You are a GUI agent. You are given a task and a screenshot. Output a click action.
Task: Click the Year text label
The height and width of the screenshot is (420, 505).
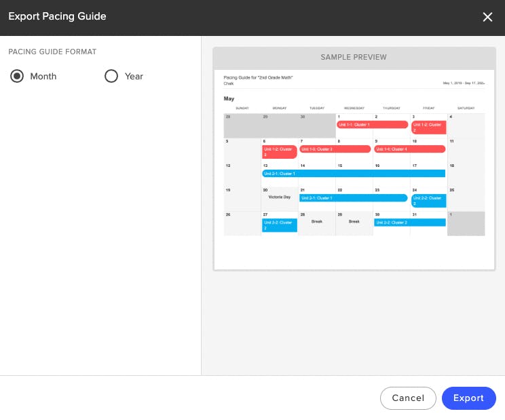[x=134, y=76]
